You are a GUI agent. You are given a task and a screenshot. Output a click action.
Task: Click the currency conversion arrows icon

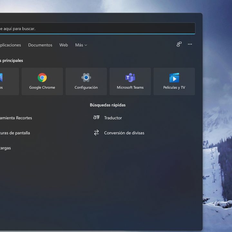point(96,132)
